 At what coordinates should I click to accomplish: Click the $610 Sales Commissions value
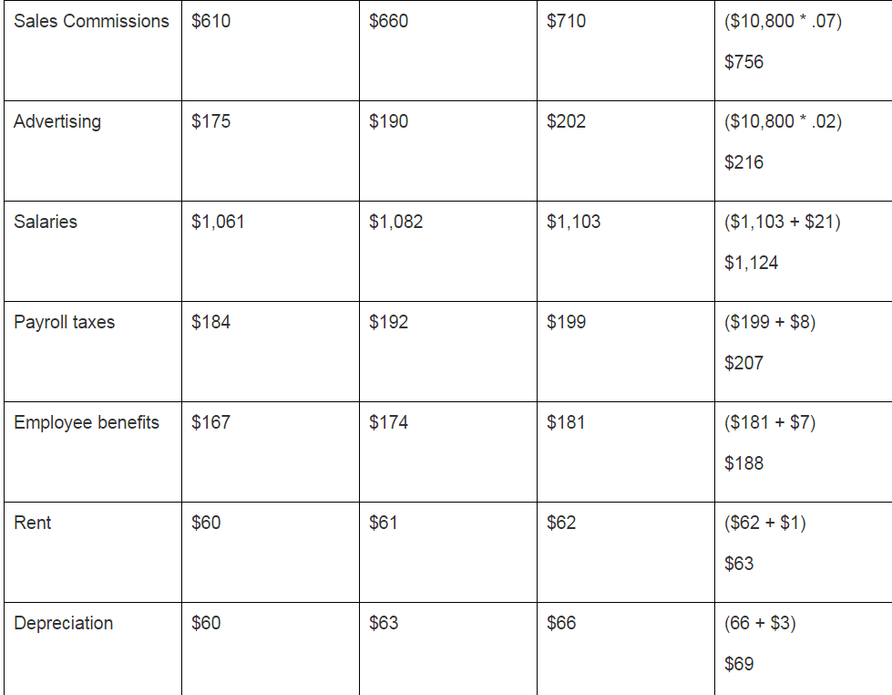pyautogui.click(x=210, y=21)
